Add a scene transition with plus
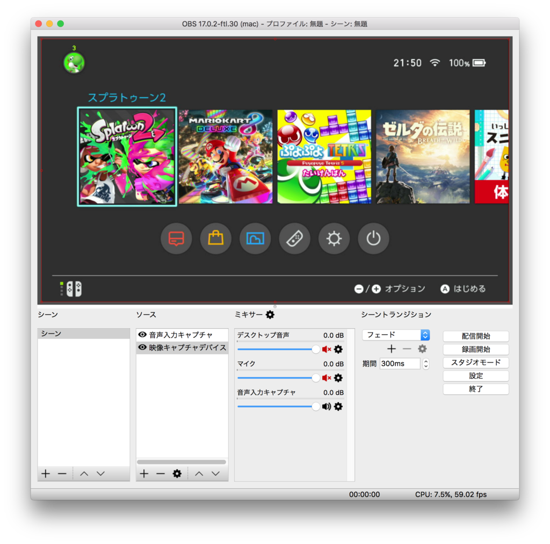The width and height of the screenshot is (550, 544). 392,349
